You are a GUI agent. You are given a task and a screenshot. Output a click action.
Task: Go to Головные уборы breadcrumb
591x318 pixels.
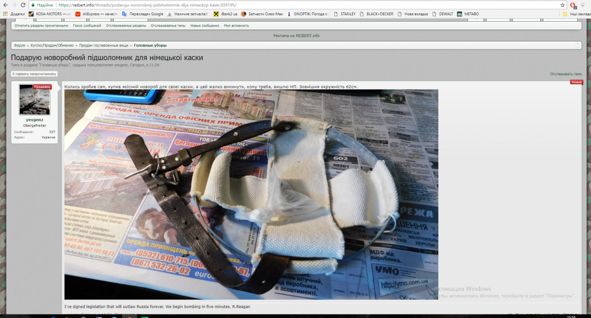150,45
